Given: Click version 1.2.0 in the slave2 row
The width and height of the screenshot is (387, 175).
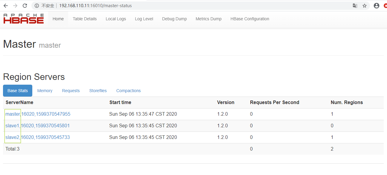Looking at the screenshot, I should point(223,137).
